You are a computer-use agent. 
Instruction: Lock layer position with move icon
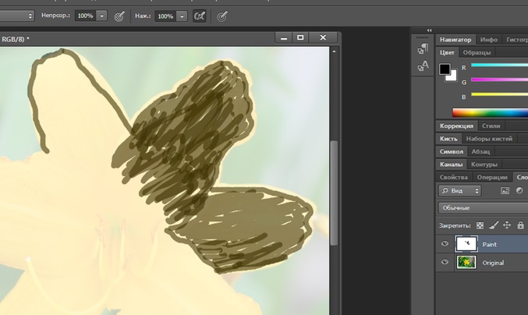pyautogui.click(x=506, y=225)
